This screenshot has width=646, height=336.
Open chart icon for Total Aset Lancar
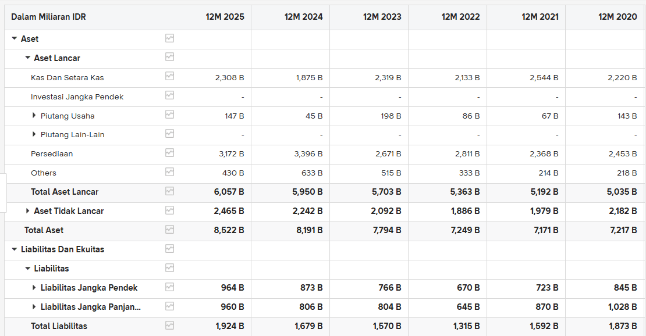pyautogui.click(x=169, y=191)
